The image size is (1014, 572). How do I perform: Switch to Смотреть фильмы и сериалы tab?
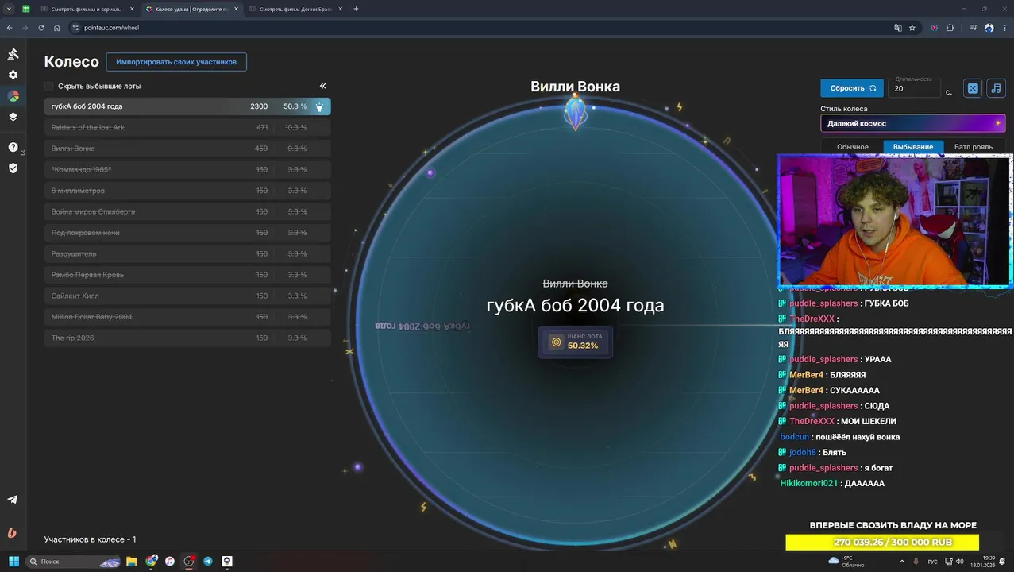86,9
